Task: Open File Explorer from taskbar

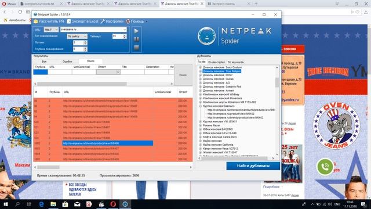Action: (x=53, y=204)
